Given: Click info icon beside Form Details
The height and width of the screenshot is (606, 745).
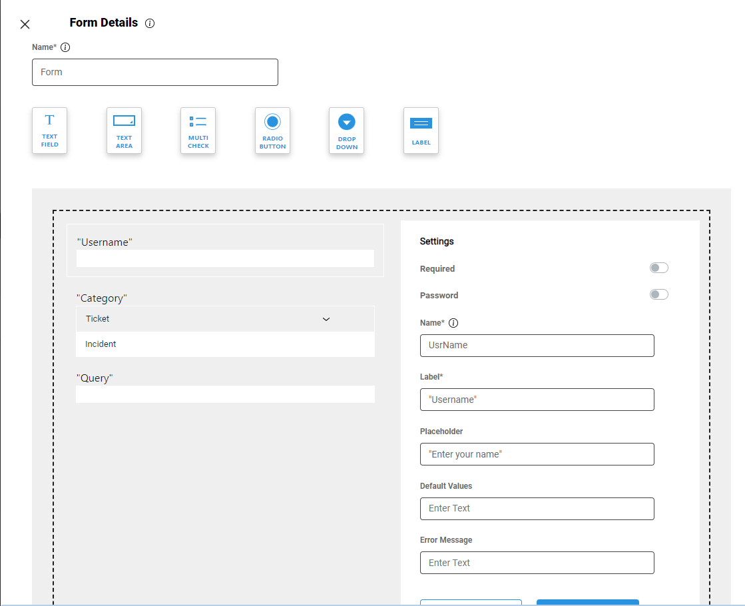Looking at the screenshot, I should click(x=150, y=23).
